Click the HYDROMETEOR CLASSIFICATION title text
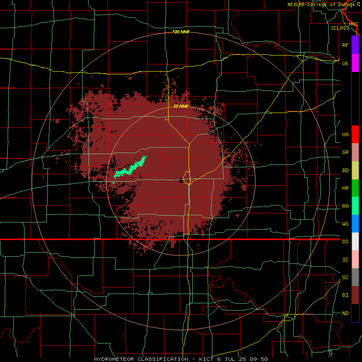Image resolution: width=362 pixels, height=362 pixels. tap(141, 359)
